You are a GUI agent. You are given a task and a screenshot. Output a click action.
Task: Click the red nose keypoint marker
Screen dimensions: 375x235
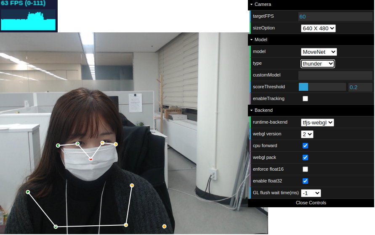[x=91, y=159]
